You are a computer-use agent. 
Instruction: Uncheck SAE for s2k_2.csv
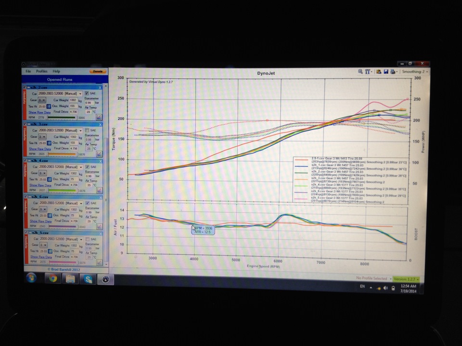tap(87, 93)
